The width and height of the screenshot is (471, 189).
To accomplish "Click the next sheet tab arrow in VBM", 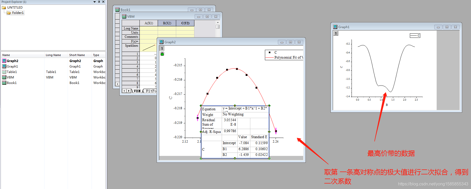I will (129, 91).
